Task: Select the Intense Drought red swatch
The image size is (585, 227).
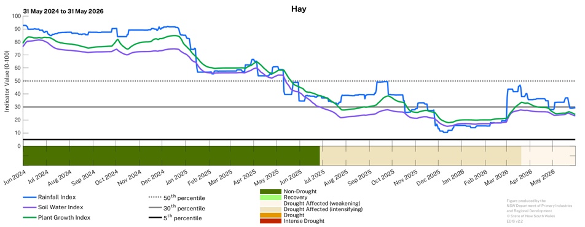Action: [271, 221]
